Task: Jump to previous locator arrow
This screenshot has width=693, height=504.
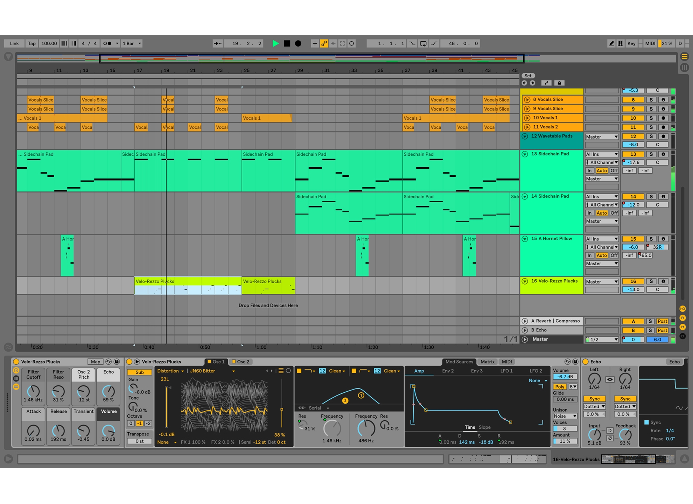Action: tap(524, 83)
